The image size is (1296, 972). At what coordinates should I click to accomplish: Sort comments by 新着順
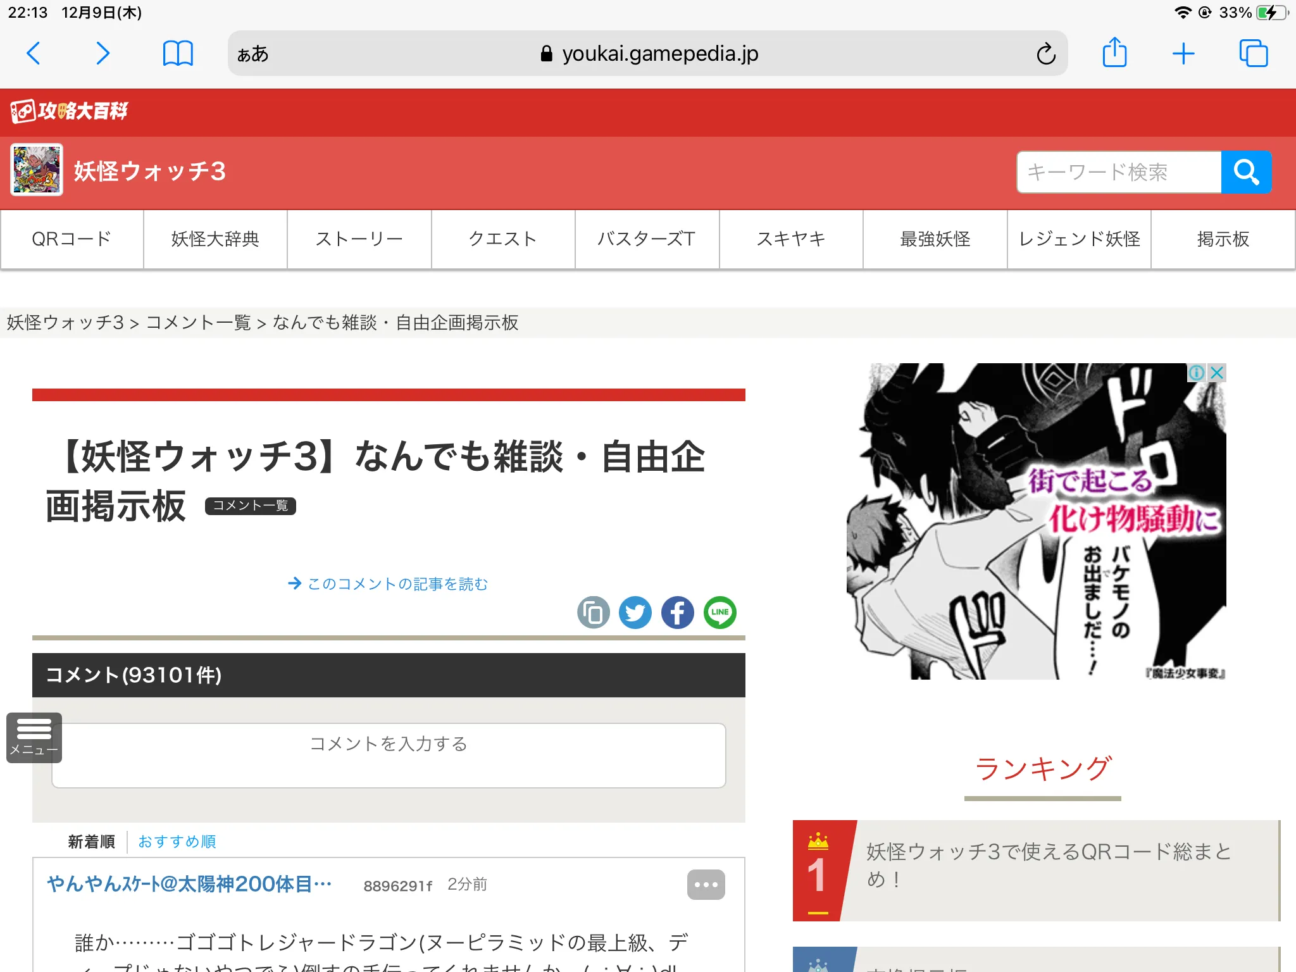(x=92, y=842)
